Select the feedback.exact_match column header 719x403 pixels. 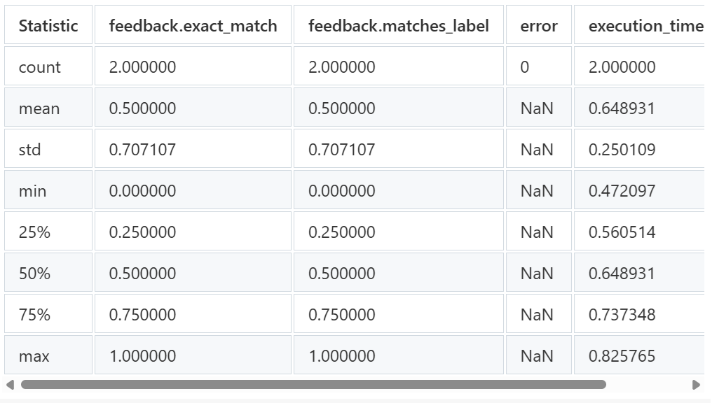pos(193,25)
